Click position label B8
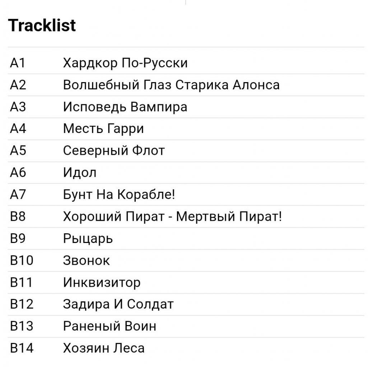The height and width of the screenshot is (367, 372). point(18,216)
